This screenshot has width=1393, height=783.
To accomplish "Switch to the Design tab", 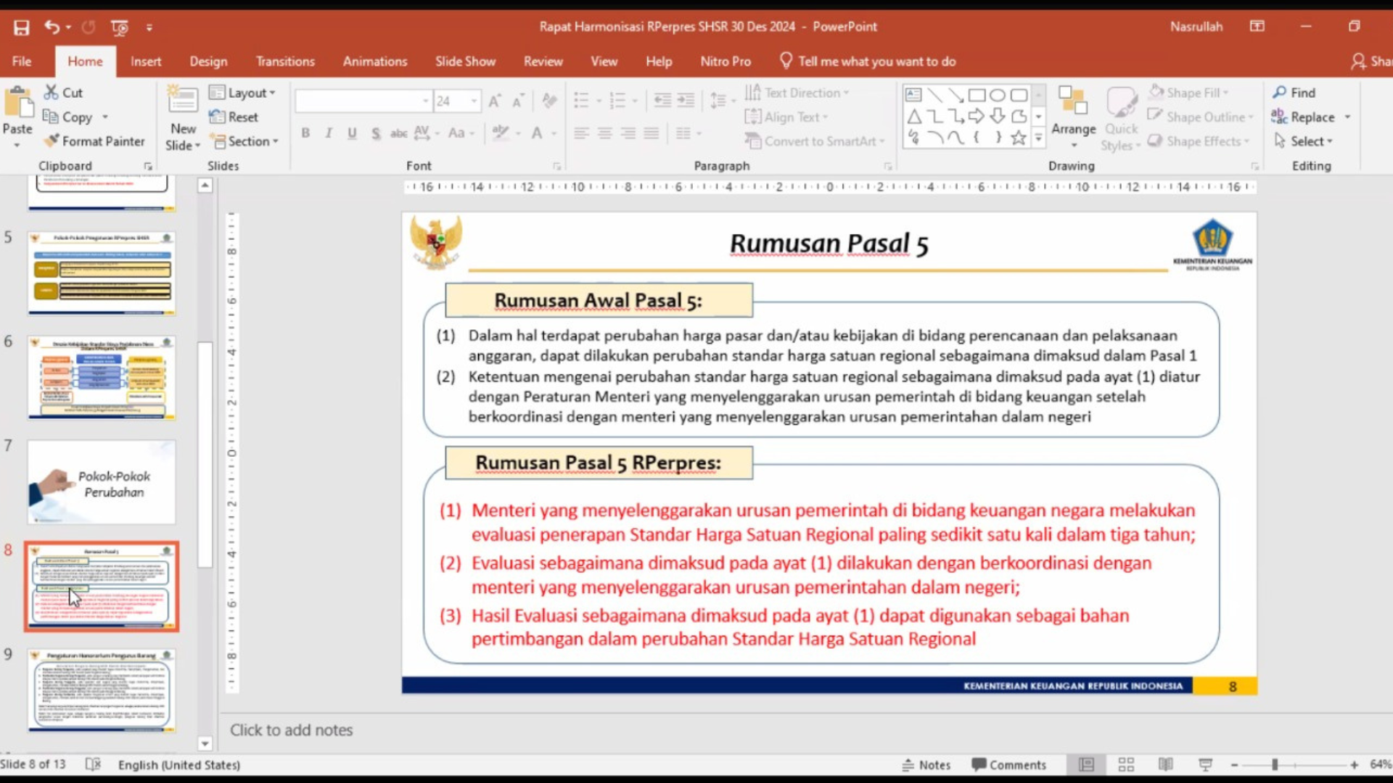I will tap(208, 62).
